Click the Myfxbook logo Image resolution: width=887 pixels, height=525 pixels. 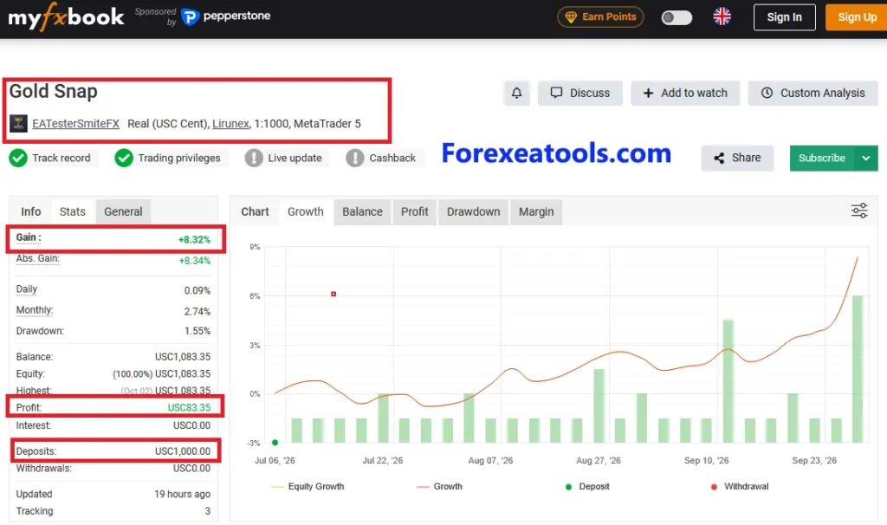(66, 17)
